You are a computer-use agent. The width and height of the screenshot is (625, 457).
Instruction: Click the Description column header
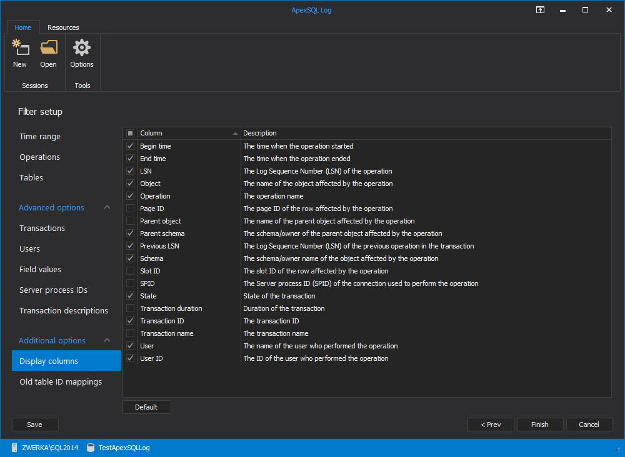point(426,133)
